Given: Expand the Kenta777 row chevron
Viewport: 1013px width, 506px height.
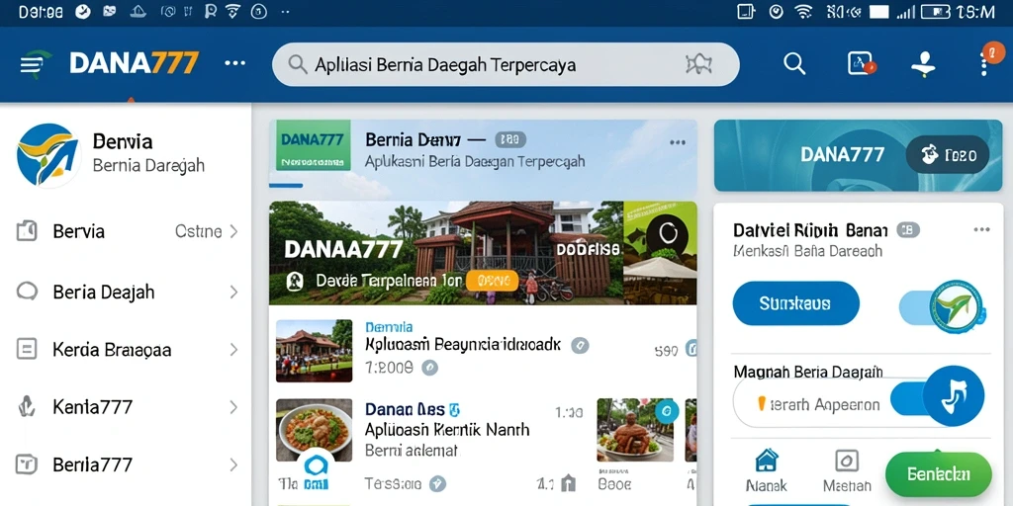Looking at the screenshot, I should pyautogui.click(x=233, y=406).
